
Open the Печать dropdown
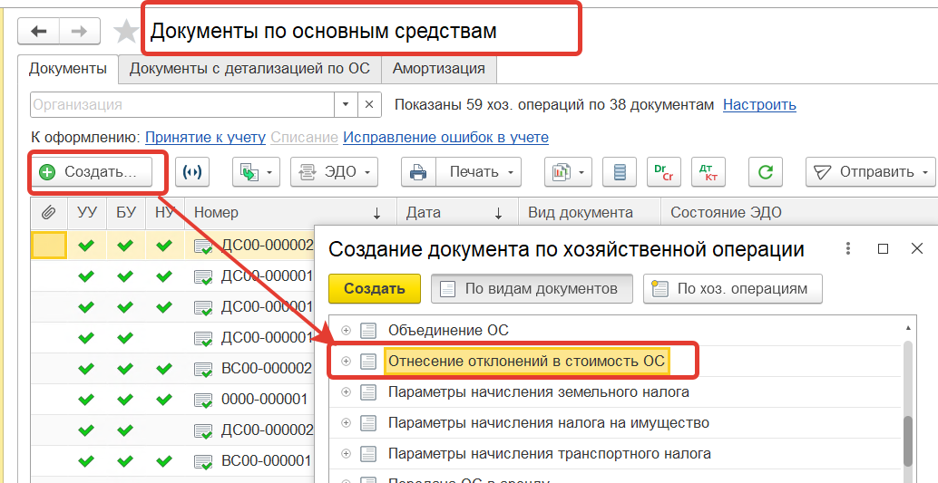479,172
